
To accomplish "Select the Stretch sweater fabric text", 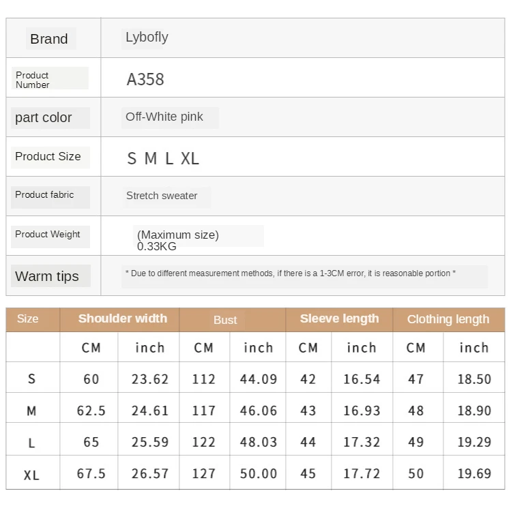I will [162, 196].
